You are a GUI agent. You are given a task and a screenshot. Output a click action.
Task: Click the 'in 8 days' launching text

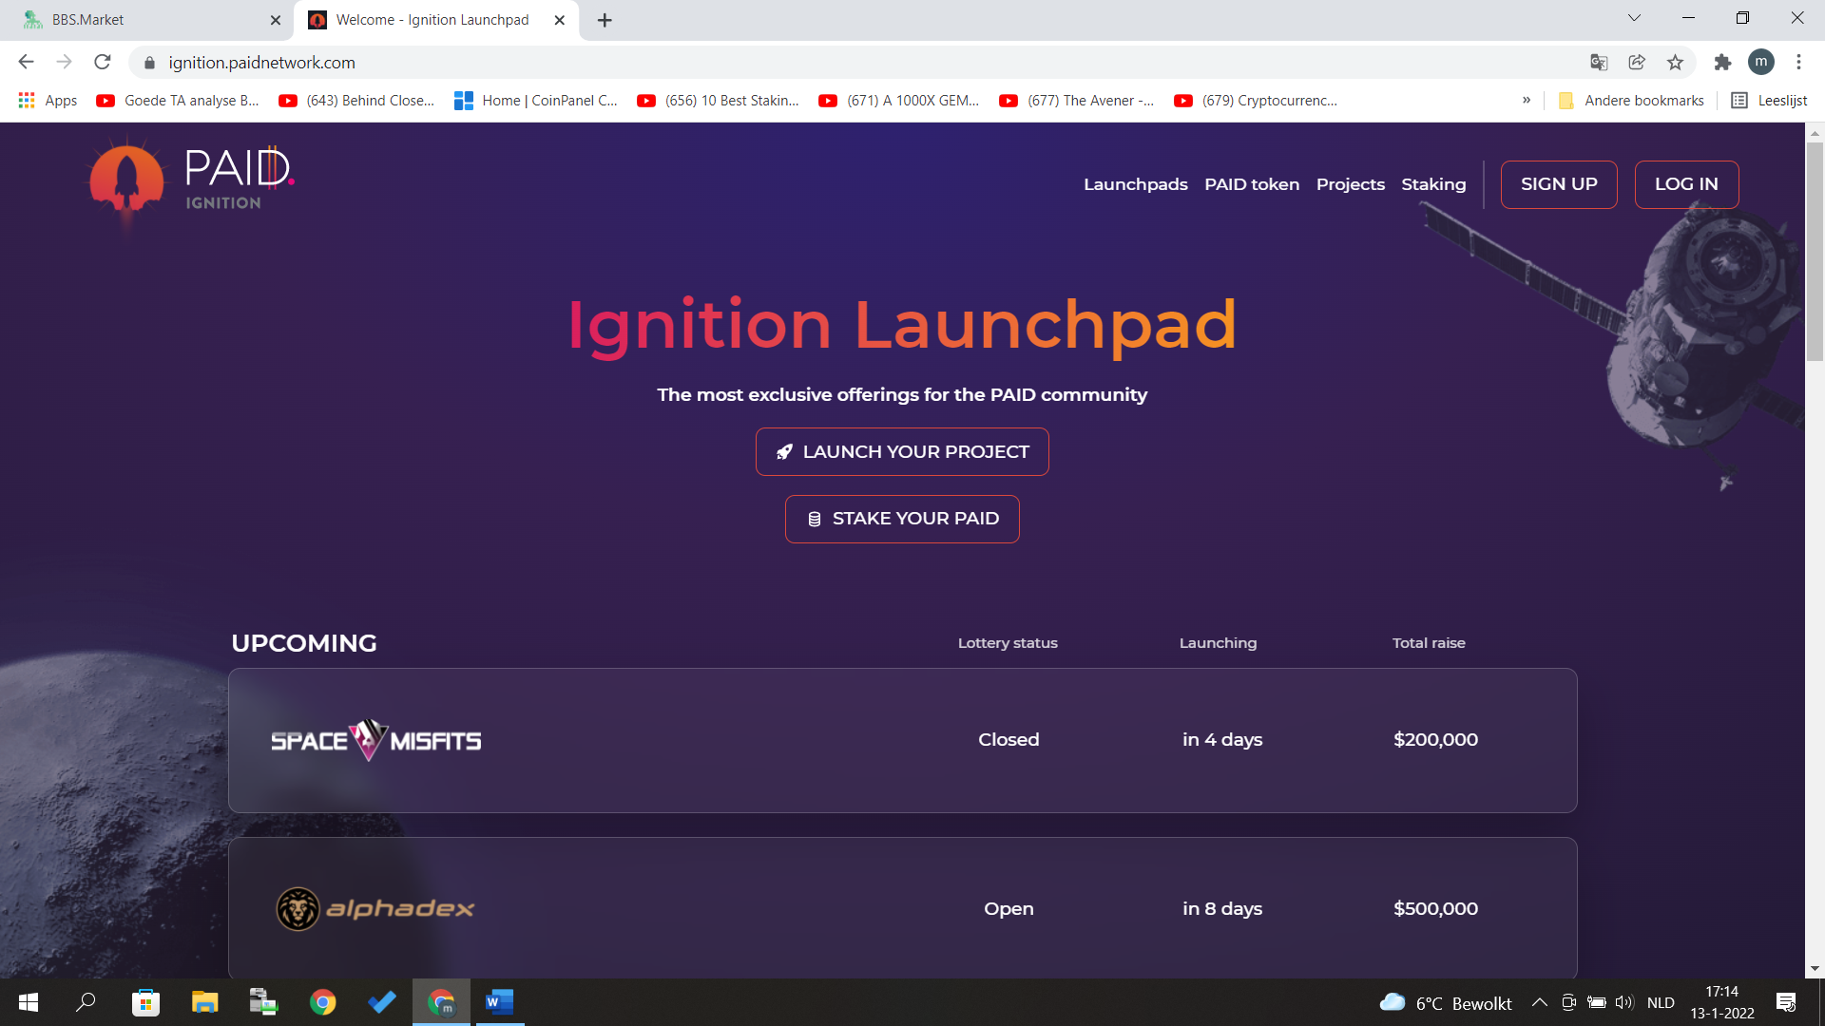(x=1222, y=909)
